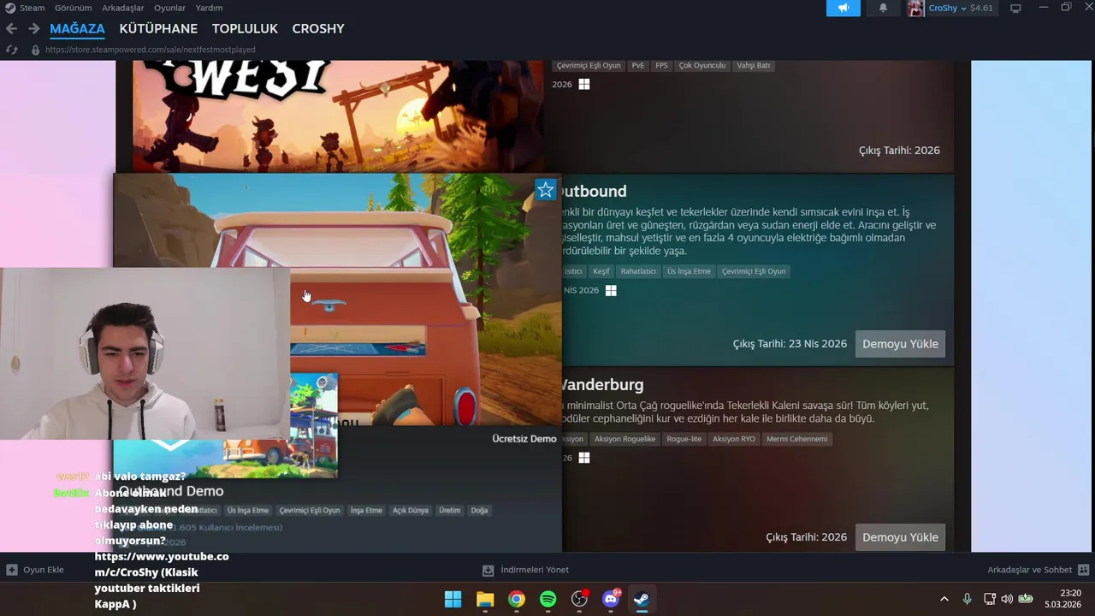This screenshot has width=1095, height=616.
Task: Select the Aksiyon RYO tag
Action: click(734, 439)
